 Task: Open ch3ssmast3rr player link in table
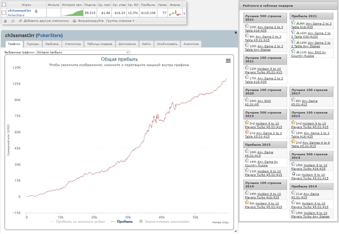tap(19, 11)
